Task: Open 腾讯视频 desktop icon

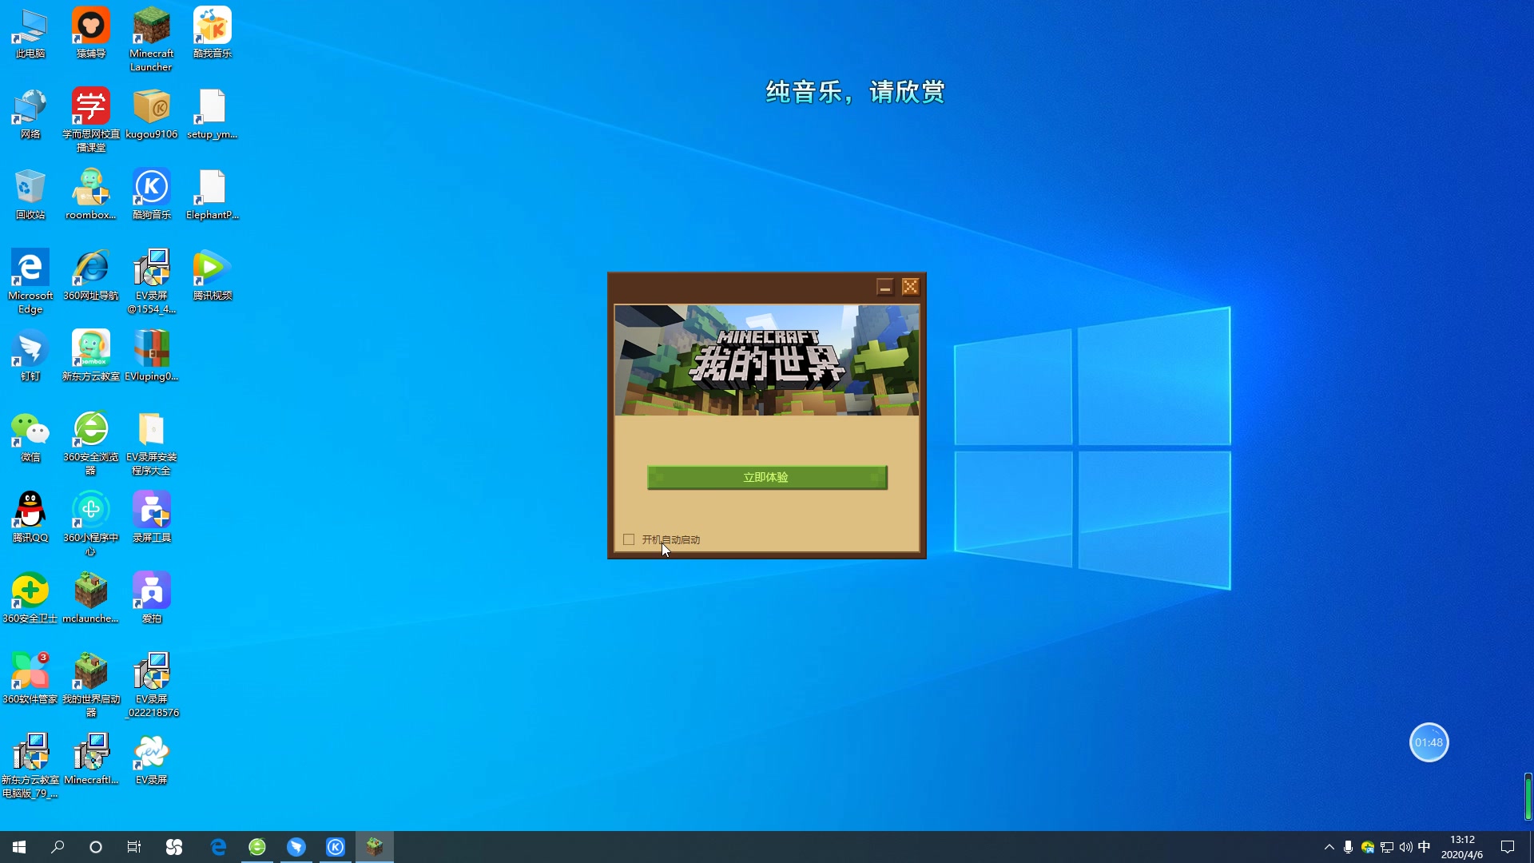Action: point(213,276)
